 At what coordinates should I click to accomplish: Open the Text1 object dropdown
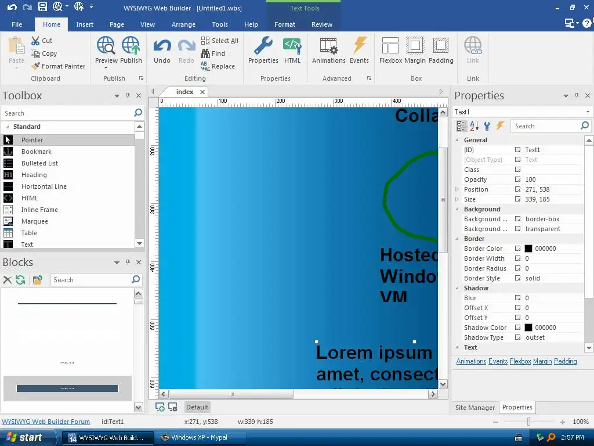coord(588,112)
